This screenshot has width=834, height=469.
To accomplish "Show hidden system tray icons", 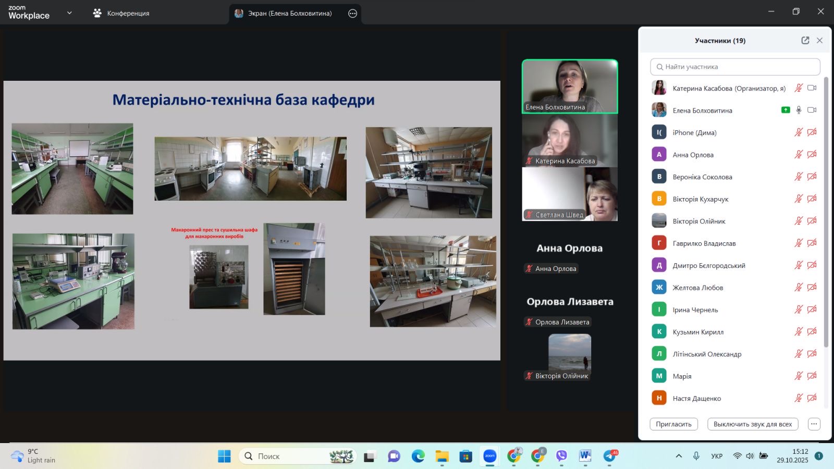I will tap(679, 456).
